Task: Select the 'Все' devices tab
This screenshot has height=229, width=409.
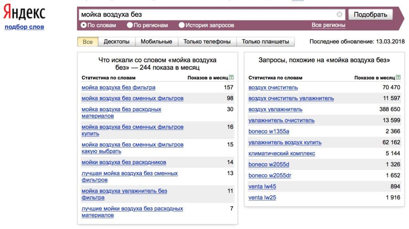Action: click(87, 42)
